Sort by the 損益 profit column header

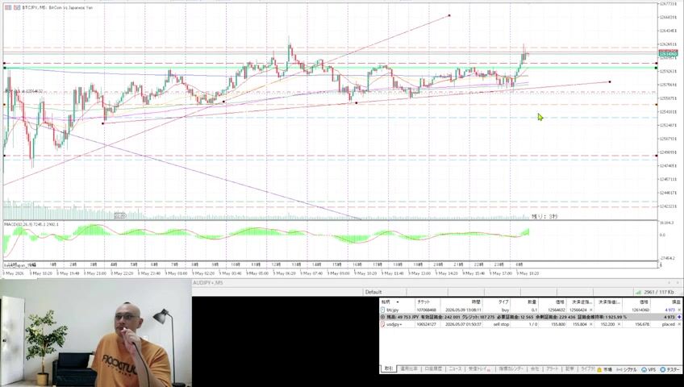675,302
